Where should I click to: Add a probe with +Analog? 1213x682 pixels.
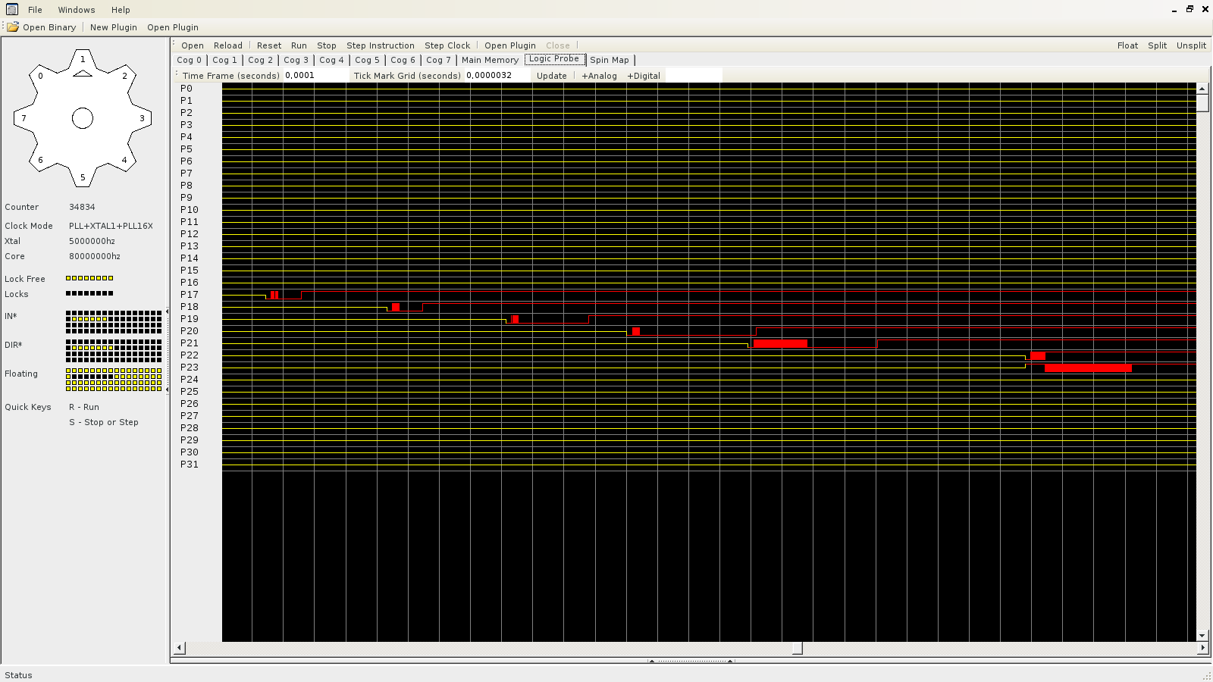coord(599,76)
